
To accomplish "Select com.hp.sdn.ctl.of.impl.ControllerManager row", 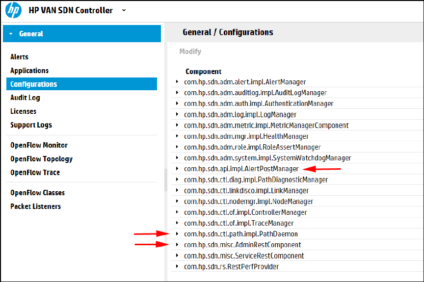I will (245, 212).
